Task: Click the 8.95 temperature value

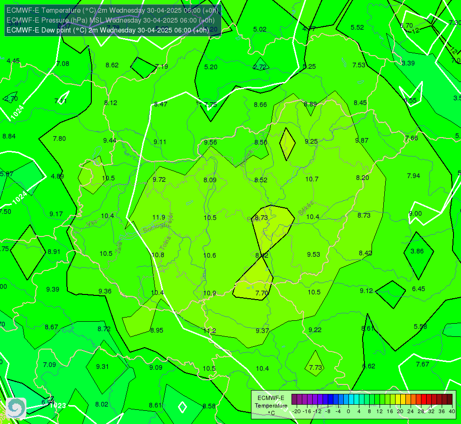Action: [157, 330]
